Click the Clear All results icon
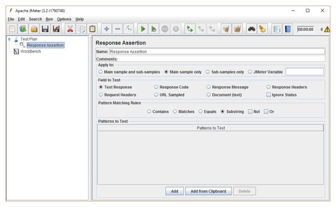 (237, 29)
